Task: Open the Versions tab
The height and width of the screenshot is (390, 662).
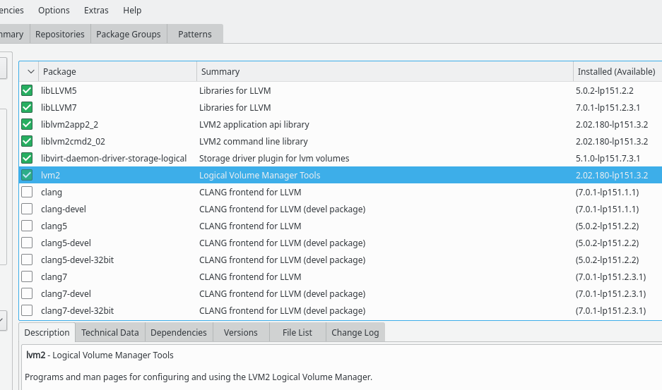Action: [241, 332]
